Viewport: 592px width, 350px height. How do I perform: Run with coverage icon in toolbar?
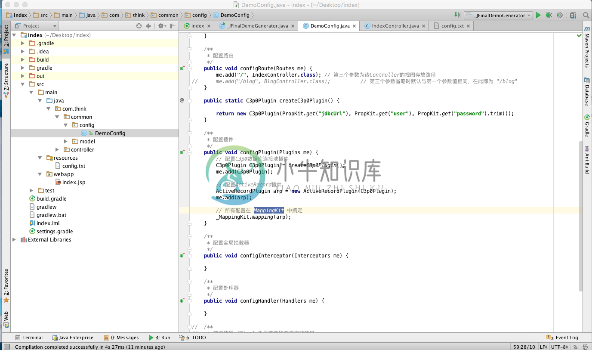(559, 15)
